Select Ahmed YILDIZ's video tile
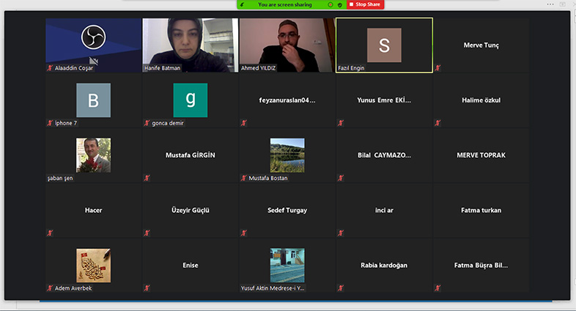Viewport: 576px width, 311px height. tap(287, 45)
